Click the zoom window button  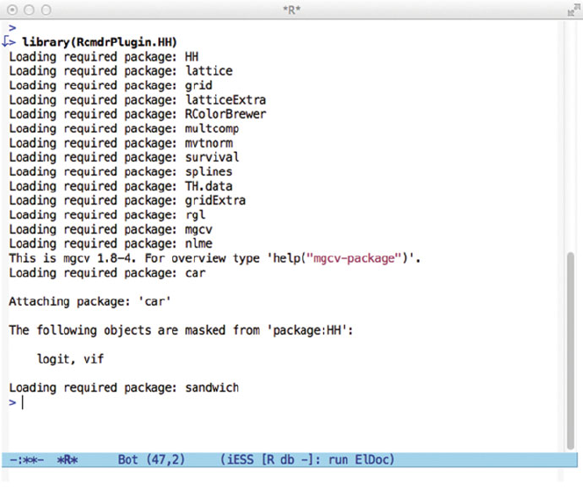click(47, 10)
